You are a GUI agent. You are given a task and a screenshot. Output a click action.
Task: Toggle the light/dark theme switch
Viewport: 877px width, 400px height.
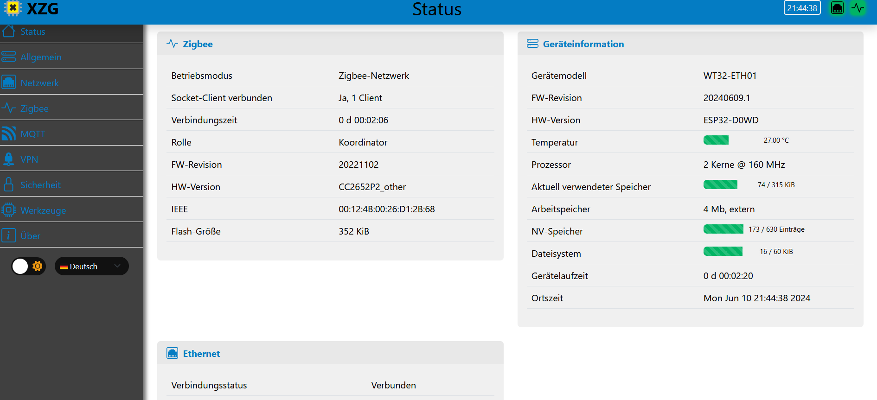coord(28,267)
